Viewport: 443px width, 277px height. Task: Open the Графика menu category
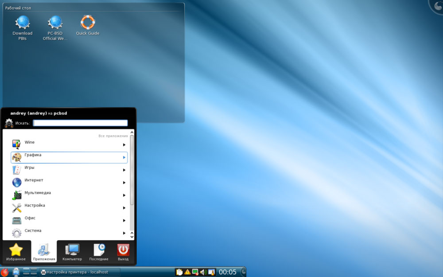point(69,157)
